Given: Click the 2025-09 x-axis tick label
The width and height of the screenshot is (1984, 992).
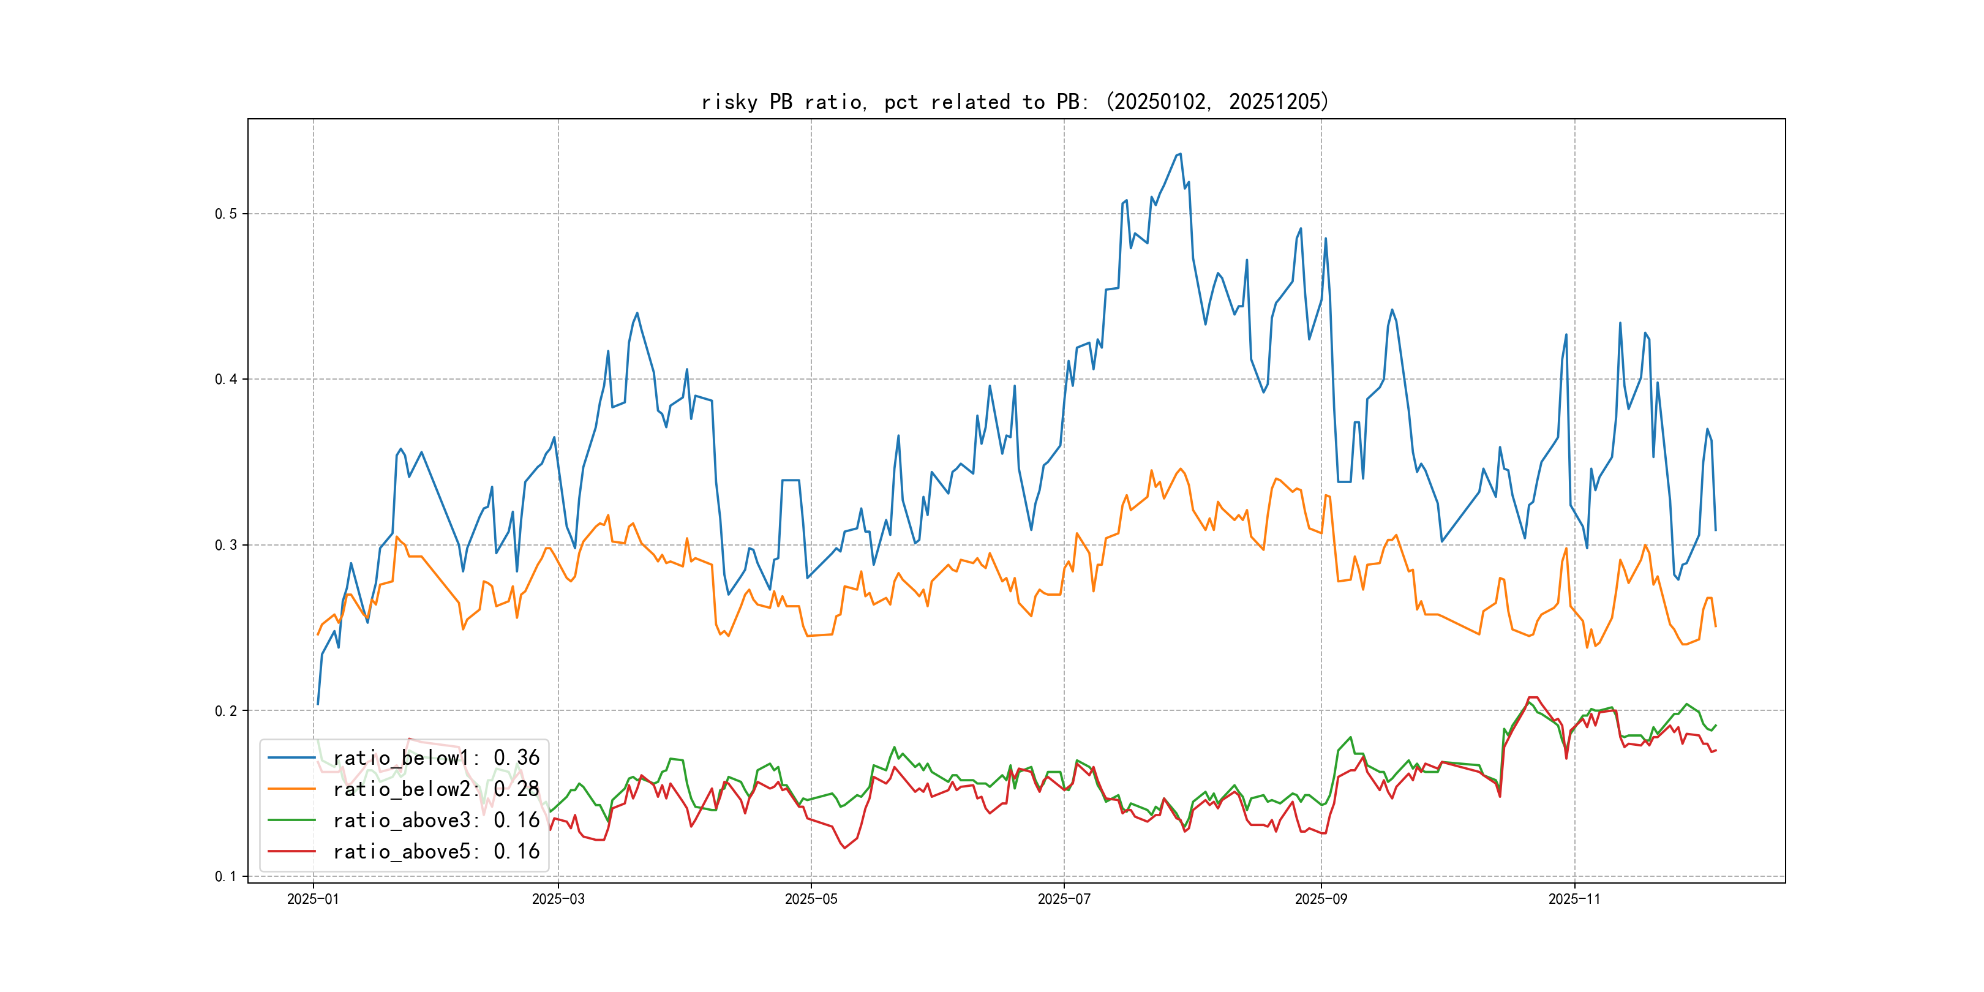Looking at the screenshot, I should [x=1321, y=899].
